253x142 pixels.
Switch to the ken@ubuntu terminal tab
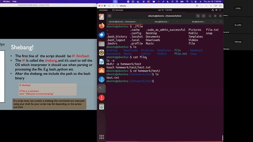pyautogui.click(x=198, y=22)
